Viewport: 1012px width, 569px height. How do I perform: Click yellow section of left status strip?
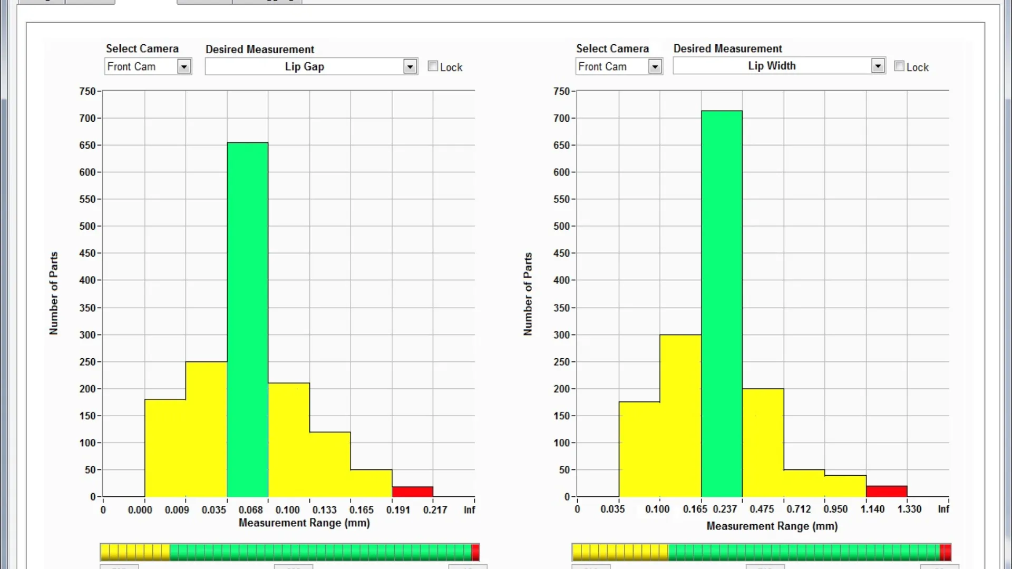(x=135, y=552)
